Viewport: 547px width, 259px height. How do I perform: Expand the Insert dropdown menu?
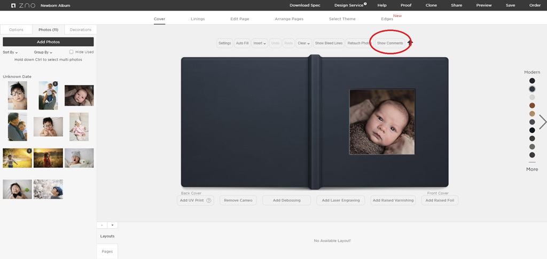tap(260, 43)
